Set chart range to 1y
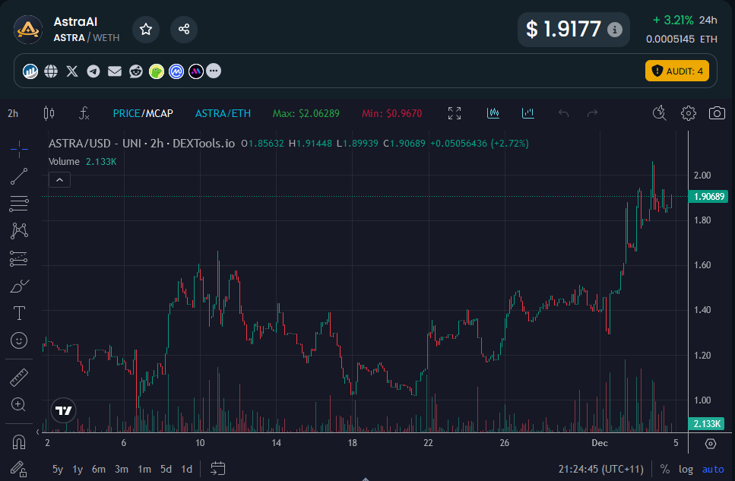Viewport: 735px width, 481px height. click(x=78, y=470)
